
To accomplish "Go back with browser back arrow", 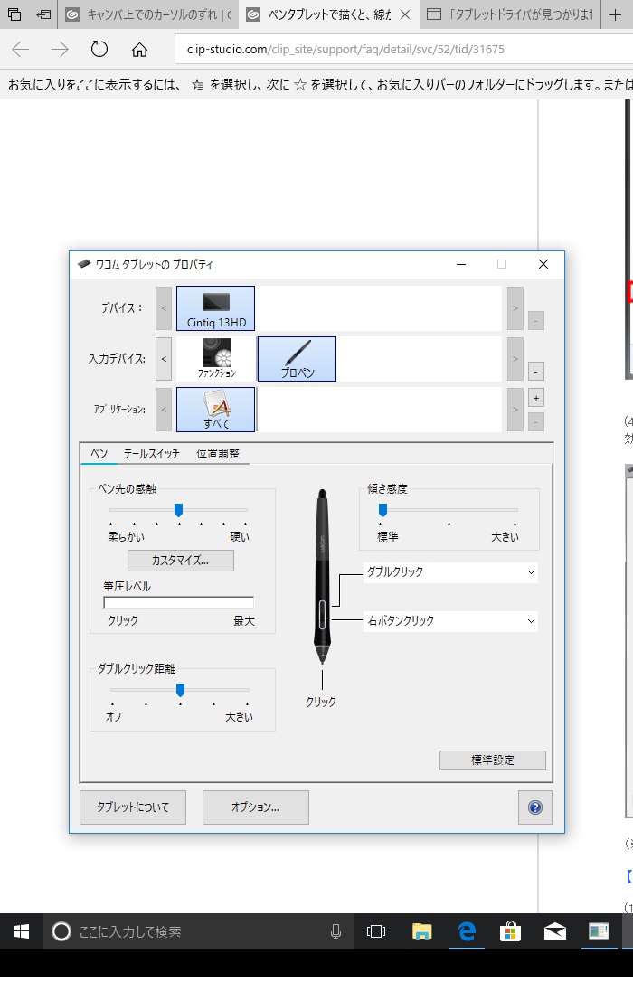I will coord(21,50).
